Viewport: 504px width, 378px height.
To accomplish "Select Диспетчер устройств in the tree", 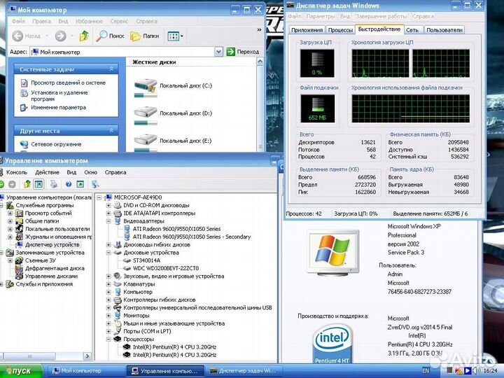I will click(x=52, y=244).
